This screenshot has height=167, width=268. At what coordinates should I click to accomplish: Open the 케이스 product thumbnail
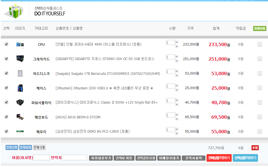point(20,88)
